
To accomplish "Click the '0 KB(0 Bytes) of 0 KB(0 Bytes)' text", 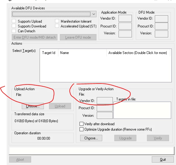I will (36, 121).
